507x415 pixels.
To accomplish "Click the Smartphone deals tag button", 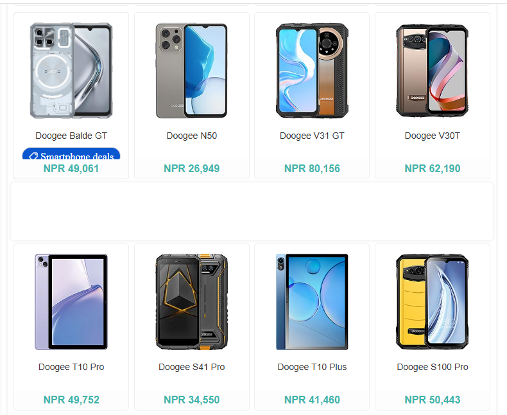I will pos(71,154).
